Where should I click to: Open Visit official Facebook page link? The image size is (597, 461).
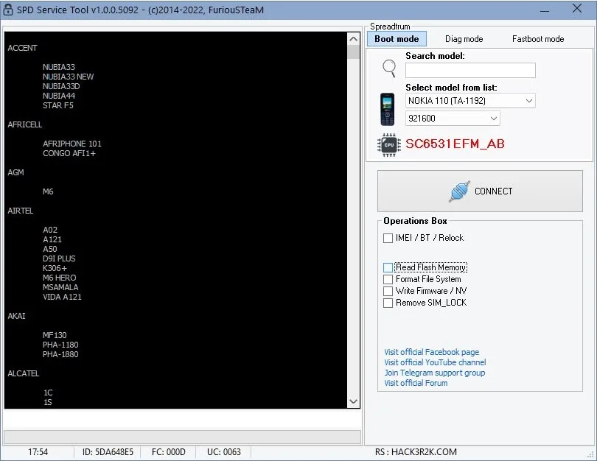point(431,352)
